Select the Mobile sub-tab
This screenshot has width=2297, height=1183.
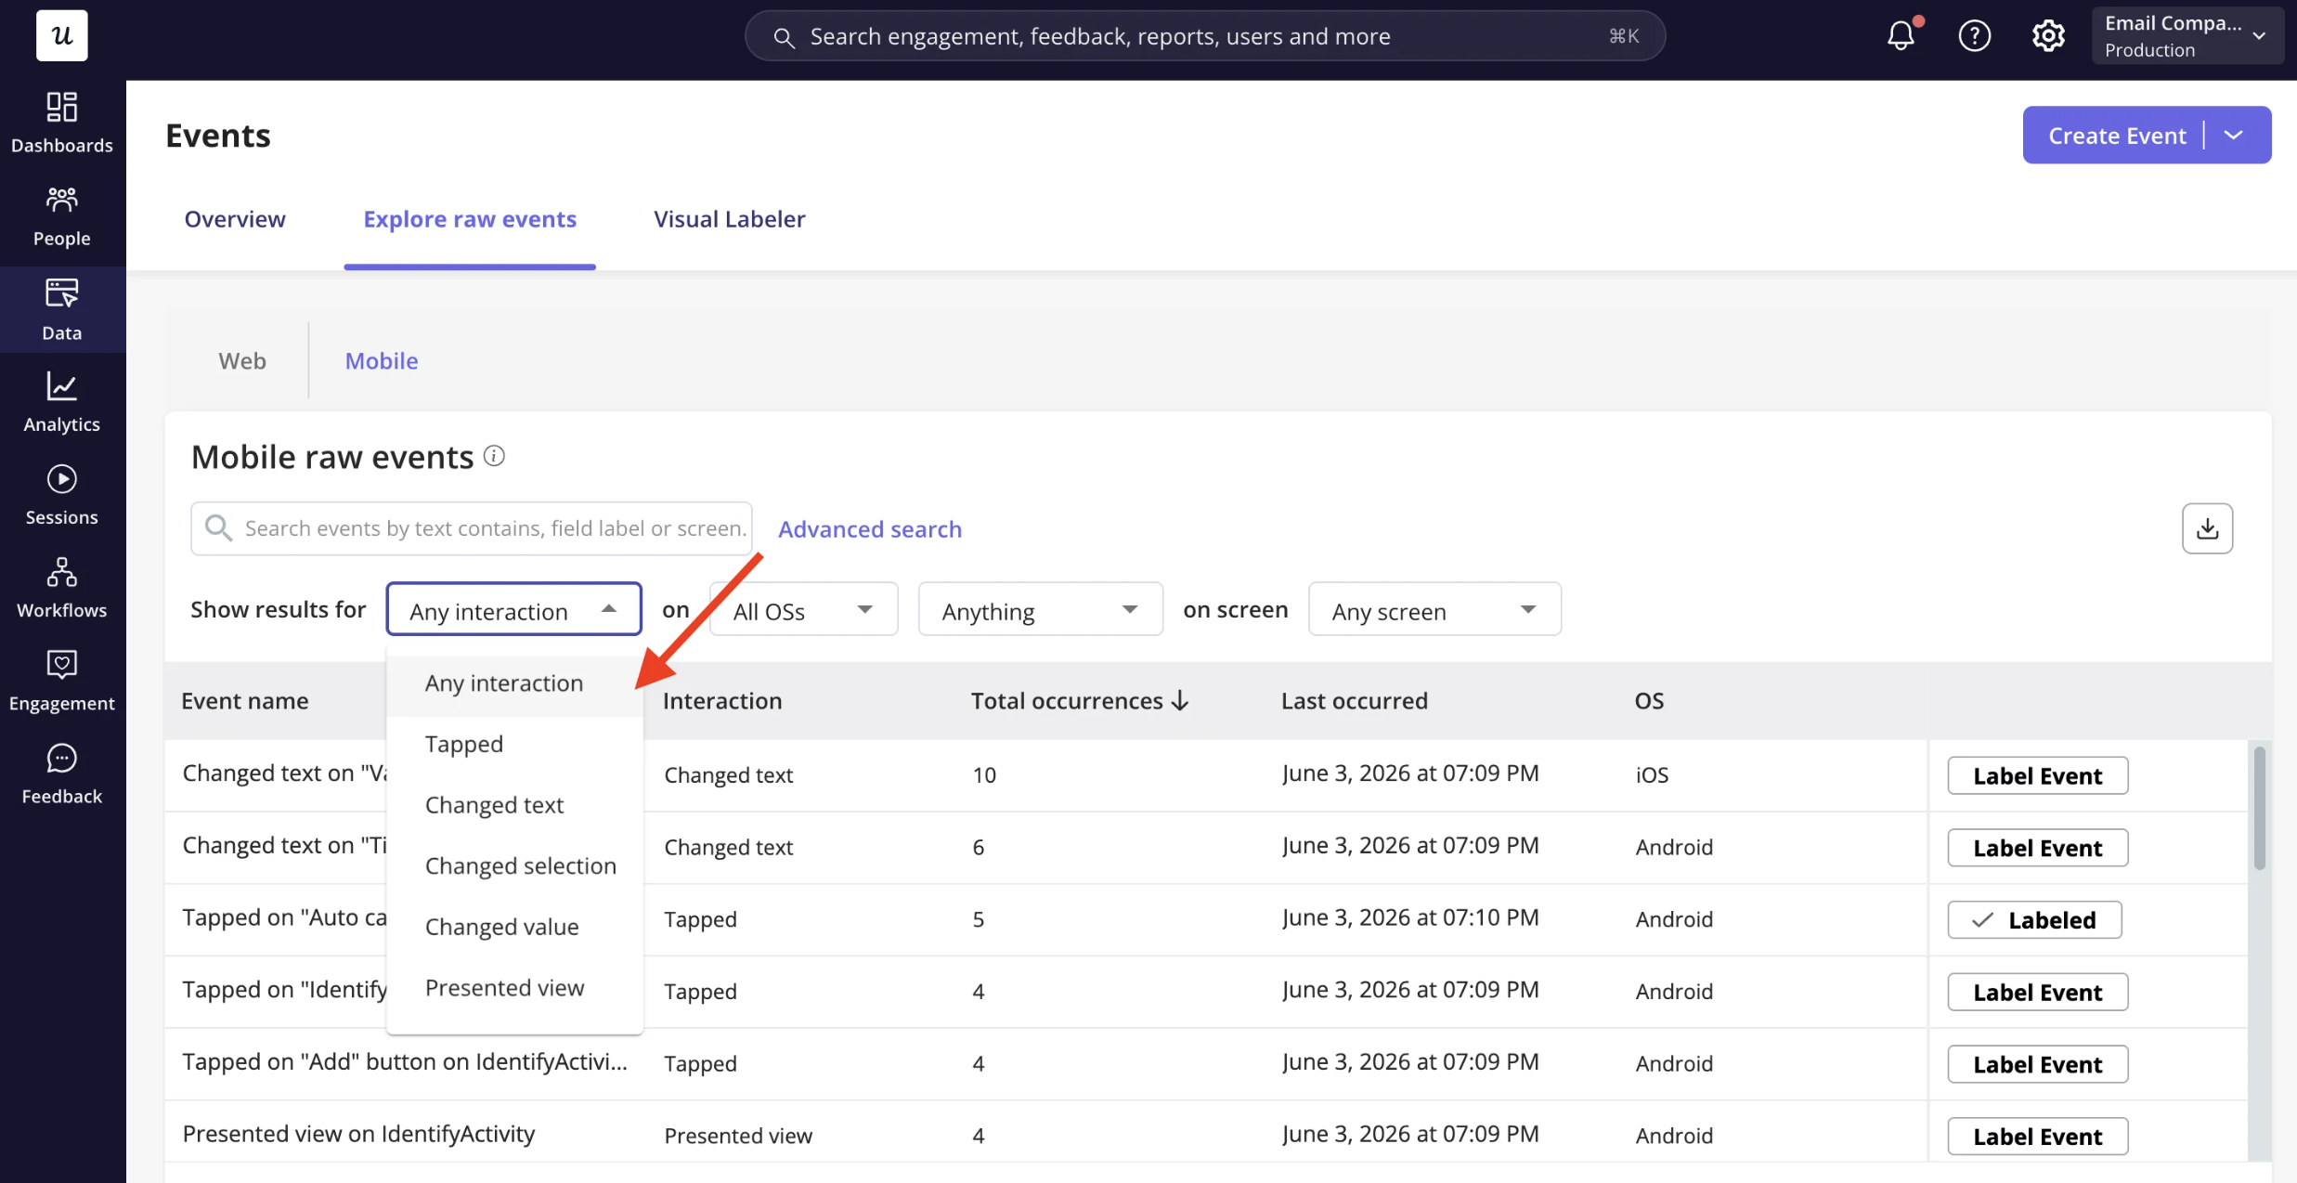[x=382, y=360]
